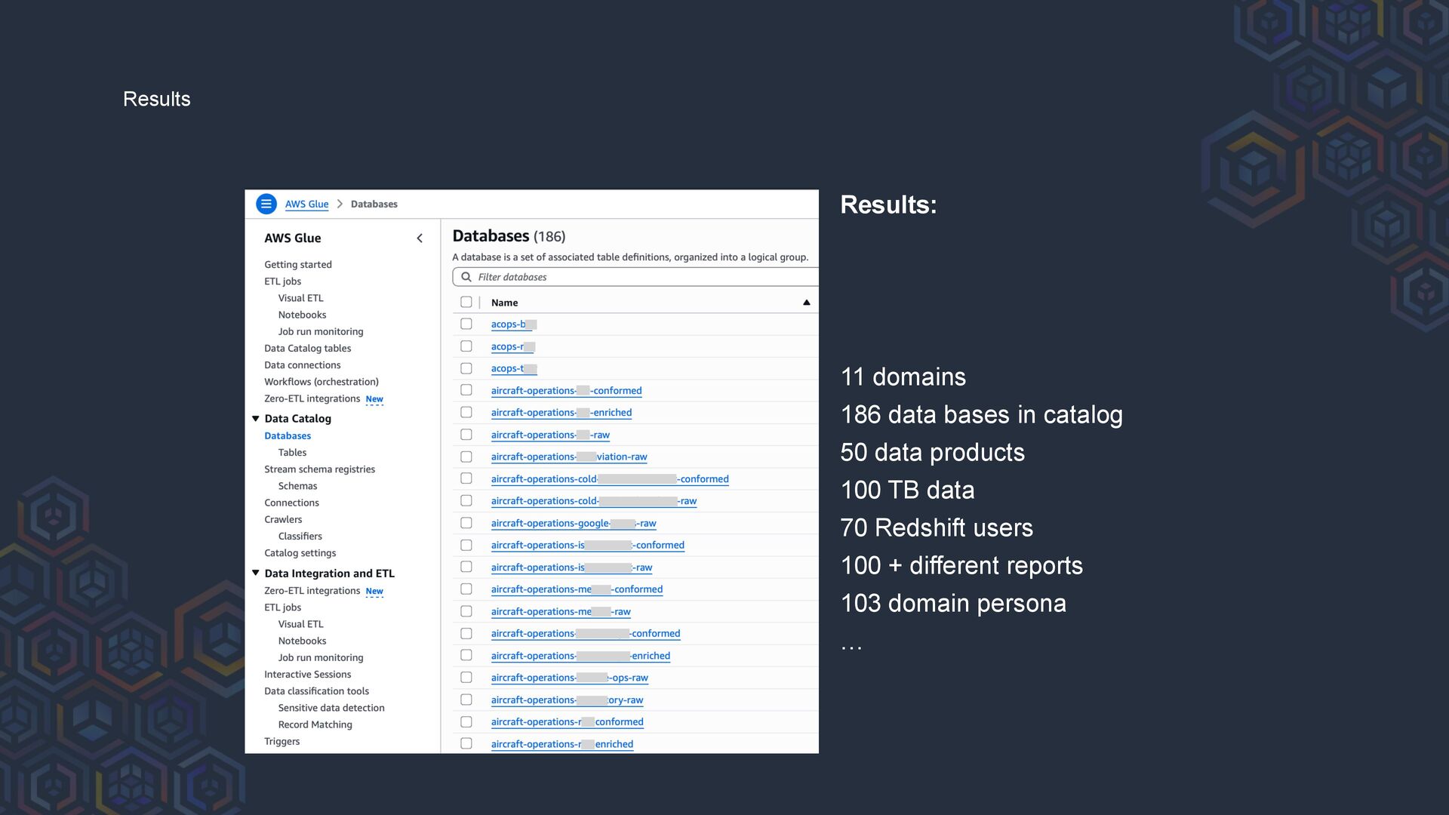Check the aircraft-operations-google raw checkbox
Image resolution: width=1449 pixels, height=815 pixels.
(466, 523)
